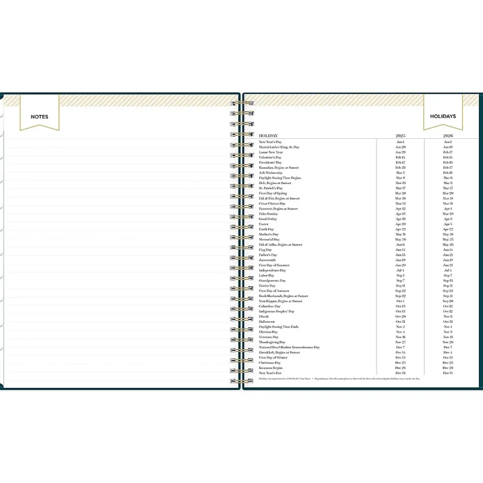Click National Pearl Harbor Remembrance Day
Viewport: 483px width, 483px height.
click(x=289, y=347)
